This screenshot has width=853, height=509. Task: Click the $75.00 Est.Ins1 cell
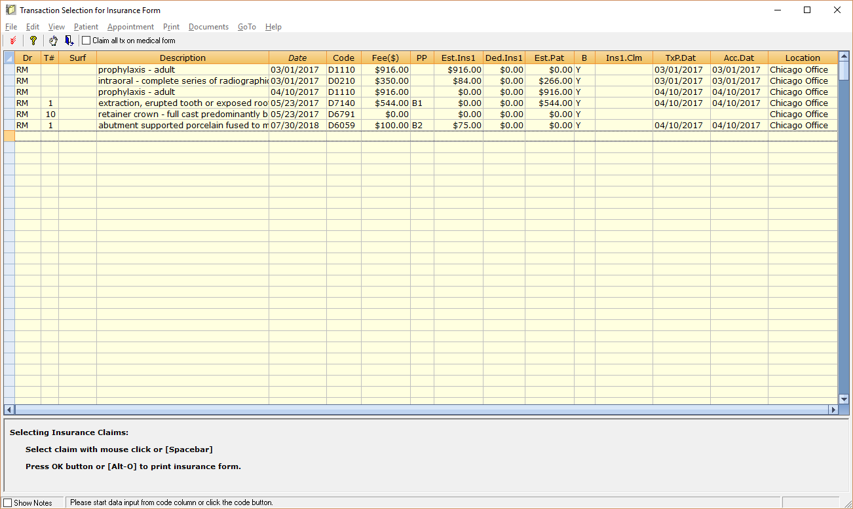[x=459, y=125]
